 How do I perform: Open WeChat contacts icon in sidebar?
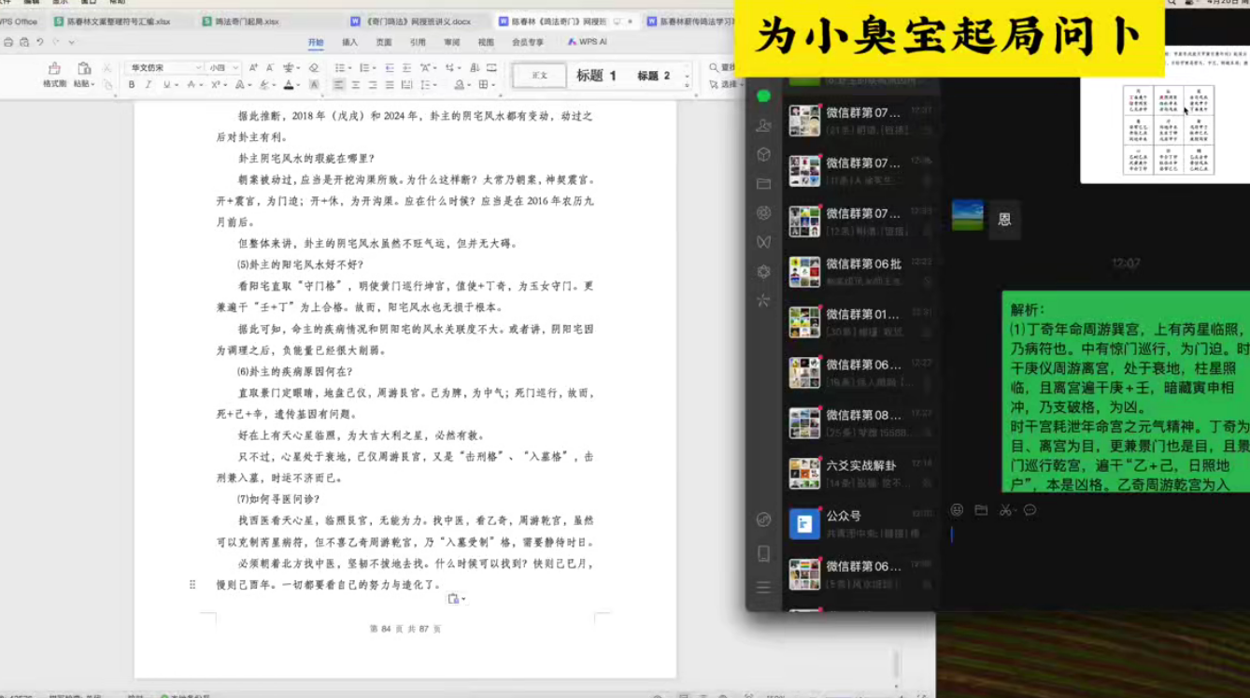[x=763, y=125]
